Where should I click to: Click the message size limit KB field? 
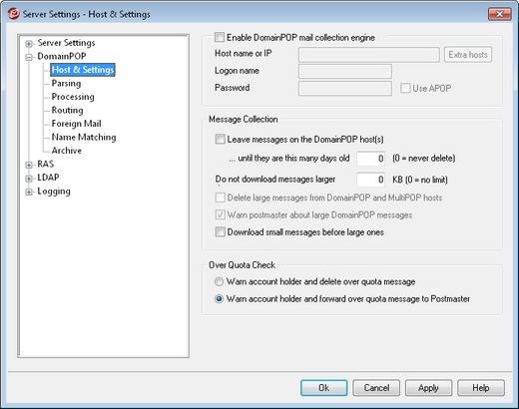coord(371,180)
